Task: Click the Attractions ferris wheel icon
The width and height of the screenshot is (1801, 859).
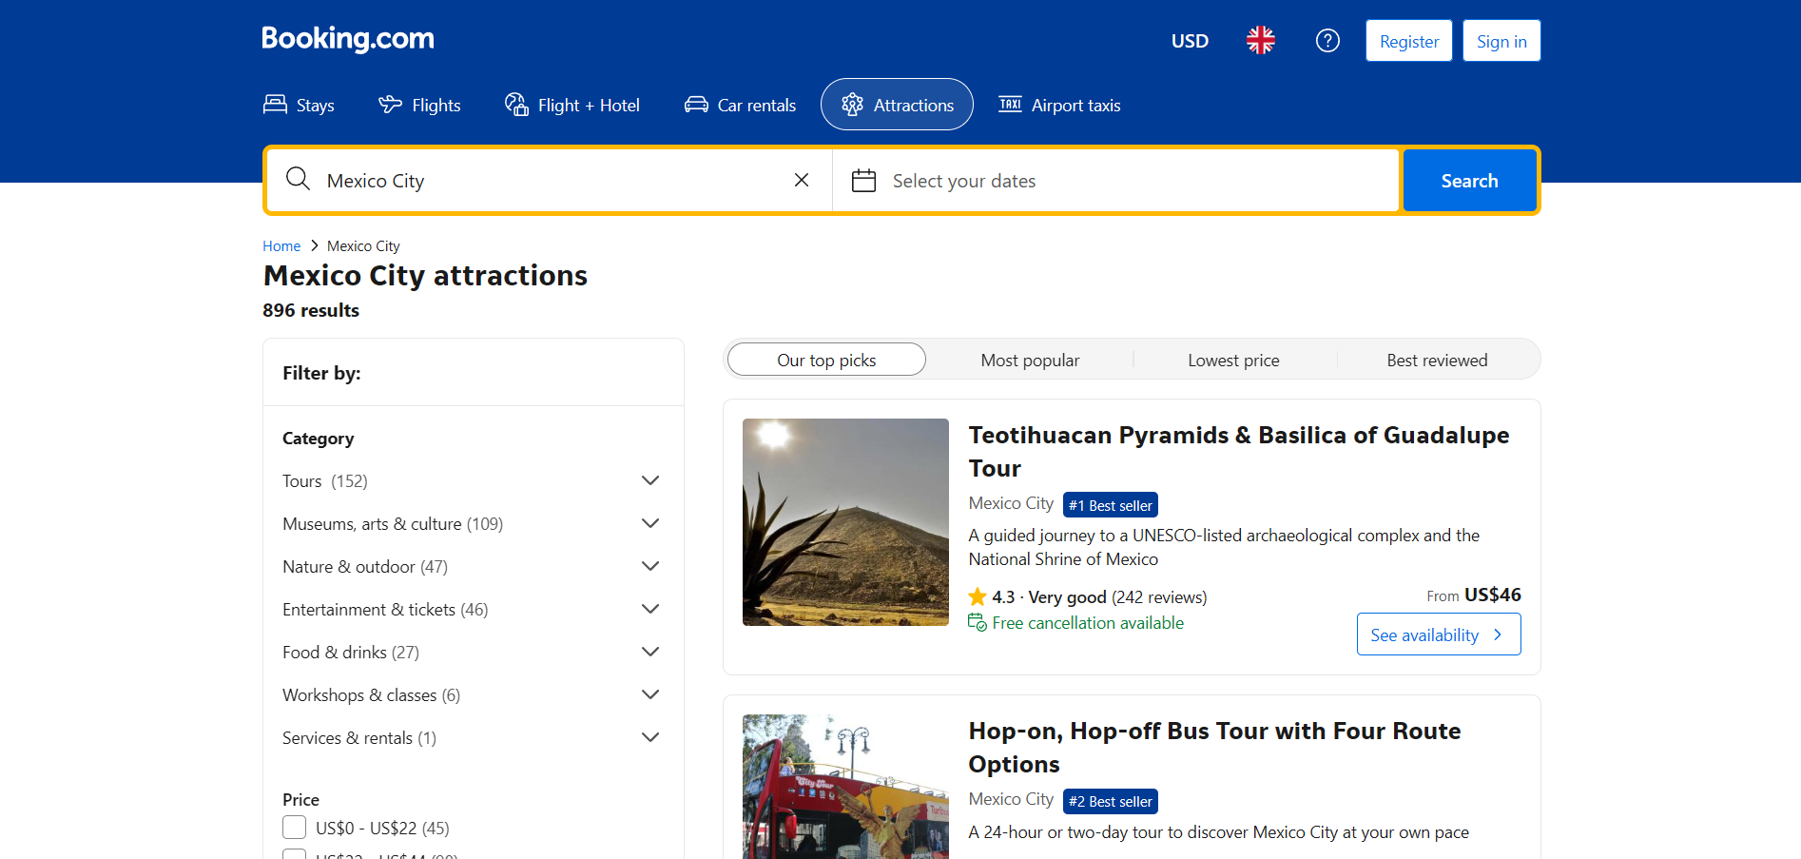Action: pos(852,105)
